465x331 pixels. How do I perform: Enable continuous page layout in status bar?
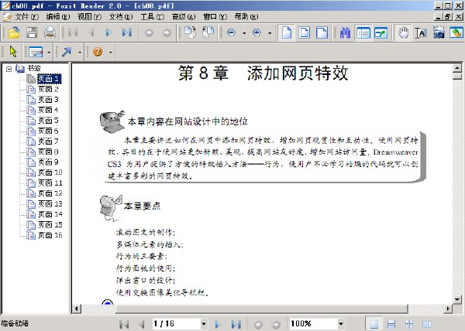(391, 324)
